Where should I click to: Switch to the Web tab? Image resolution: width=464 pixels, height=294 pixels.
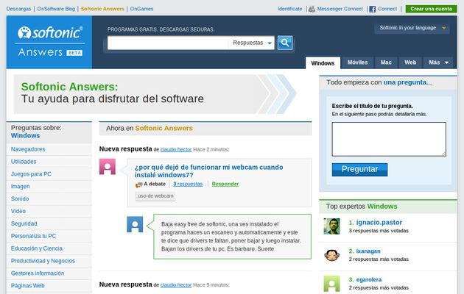pyautogui.click(x=410, y=62)
